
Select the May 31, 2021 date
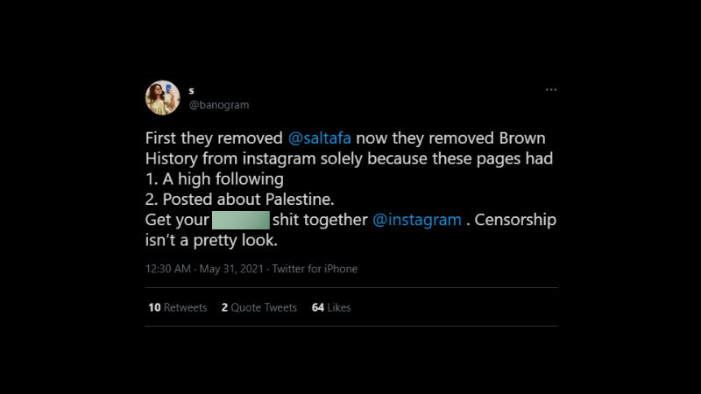[x=231, y=269]
